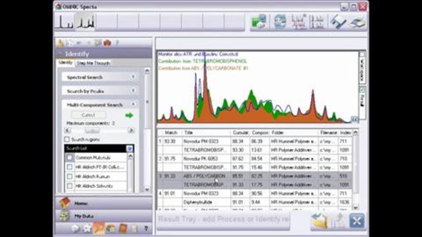Tick the HR Aldrich Solvents checkbox
The width and height of the screenshot is (422, 237).
pyautogui.click(x=70, y=186)
